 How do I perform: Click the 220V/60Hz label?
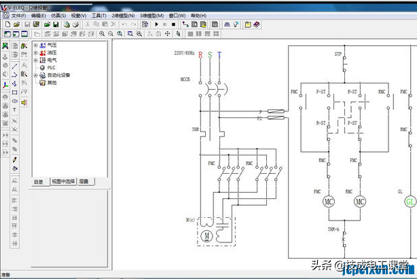coord(184,53)
